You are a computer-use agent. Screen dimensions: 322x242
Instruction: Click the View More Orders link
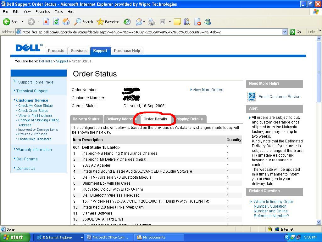point(208,90)
